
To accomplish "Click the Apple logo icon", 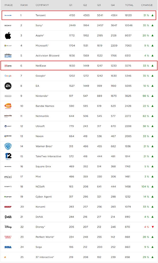I will (8, 35).
